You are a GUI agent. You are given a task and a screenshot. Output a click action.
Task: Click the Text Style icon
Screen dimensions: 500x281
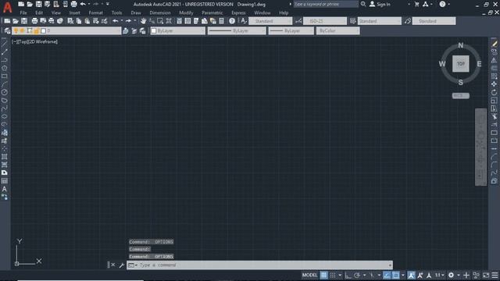pyautogui.click(x=244, y=21)
